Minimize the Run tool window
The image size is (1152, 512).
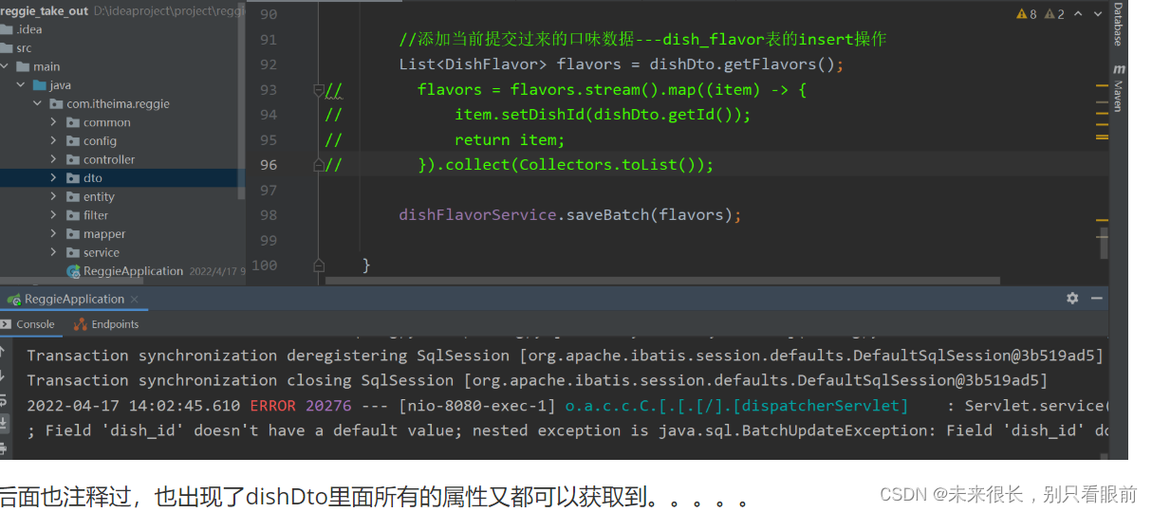1097,298
